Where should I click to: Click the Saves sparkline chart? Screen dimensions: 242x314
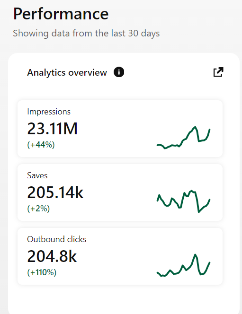click(x=183, y=201)
